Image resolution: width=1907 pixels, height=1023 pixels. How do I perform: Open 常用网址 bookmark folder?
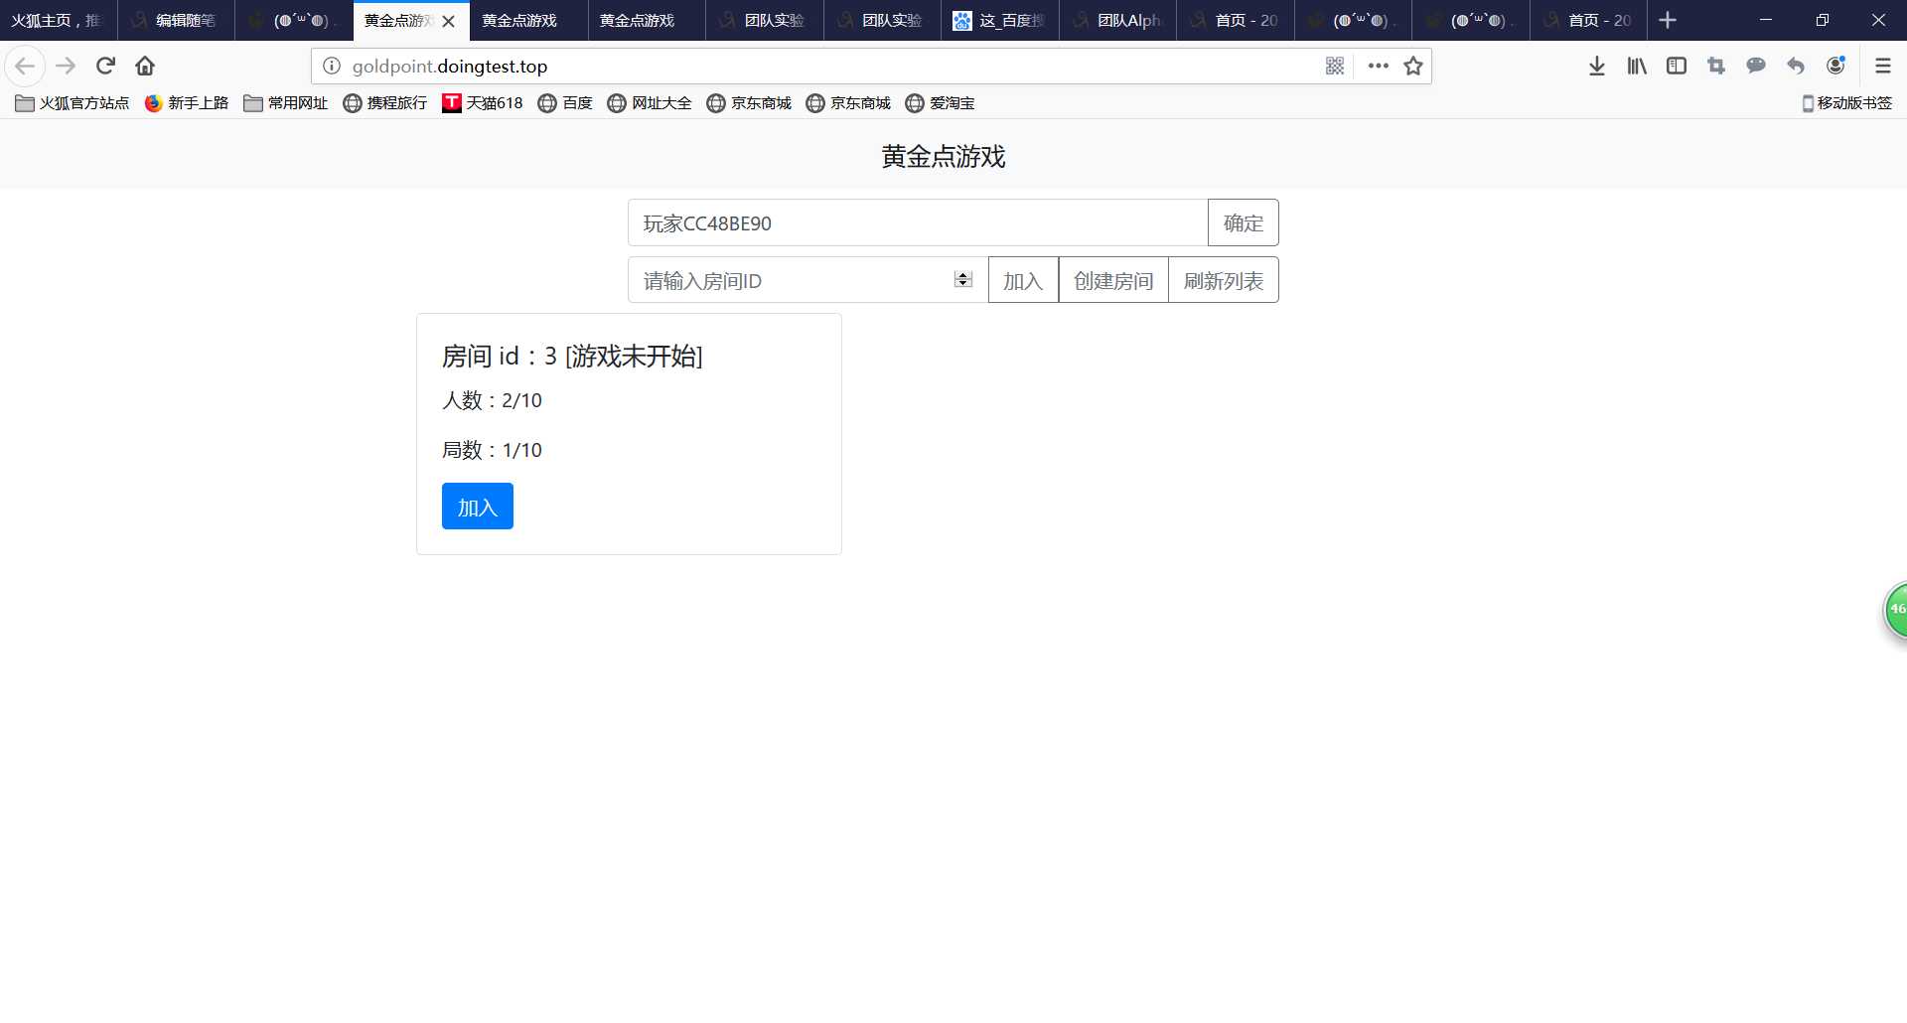pyautogui.click(x=286, y=103)
